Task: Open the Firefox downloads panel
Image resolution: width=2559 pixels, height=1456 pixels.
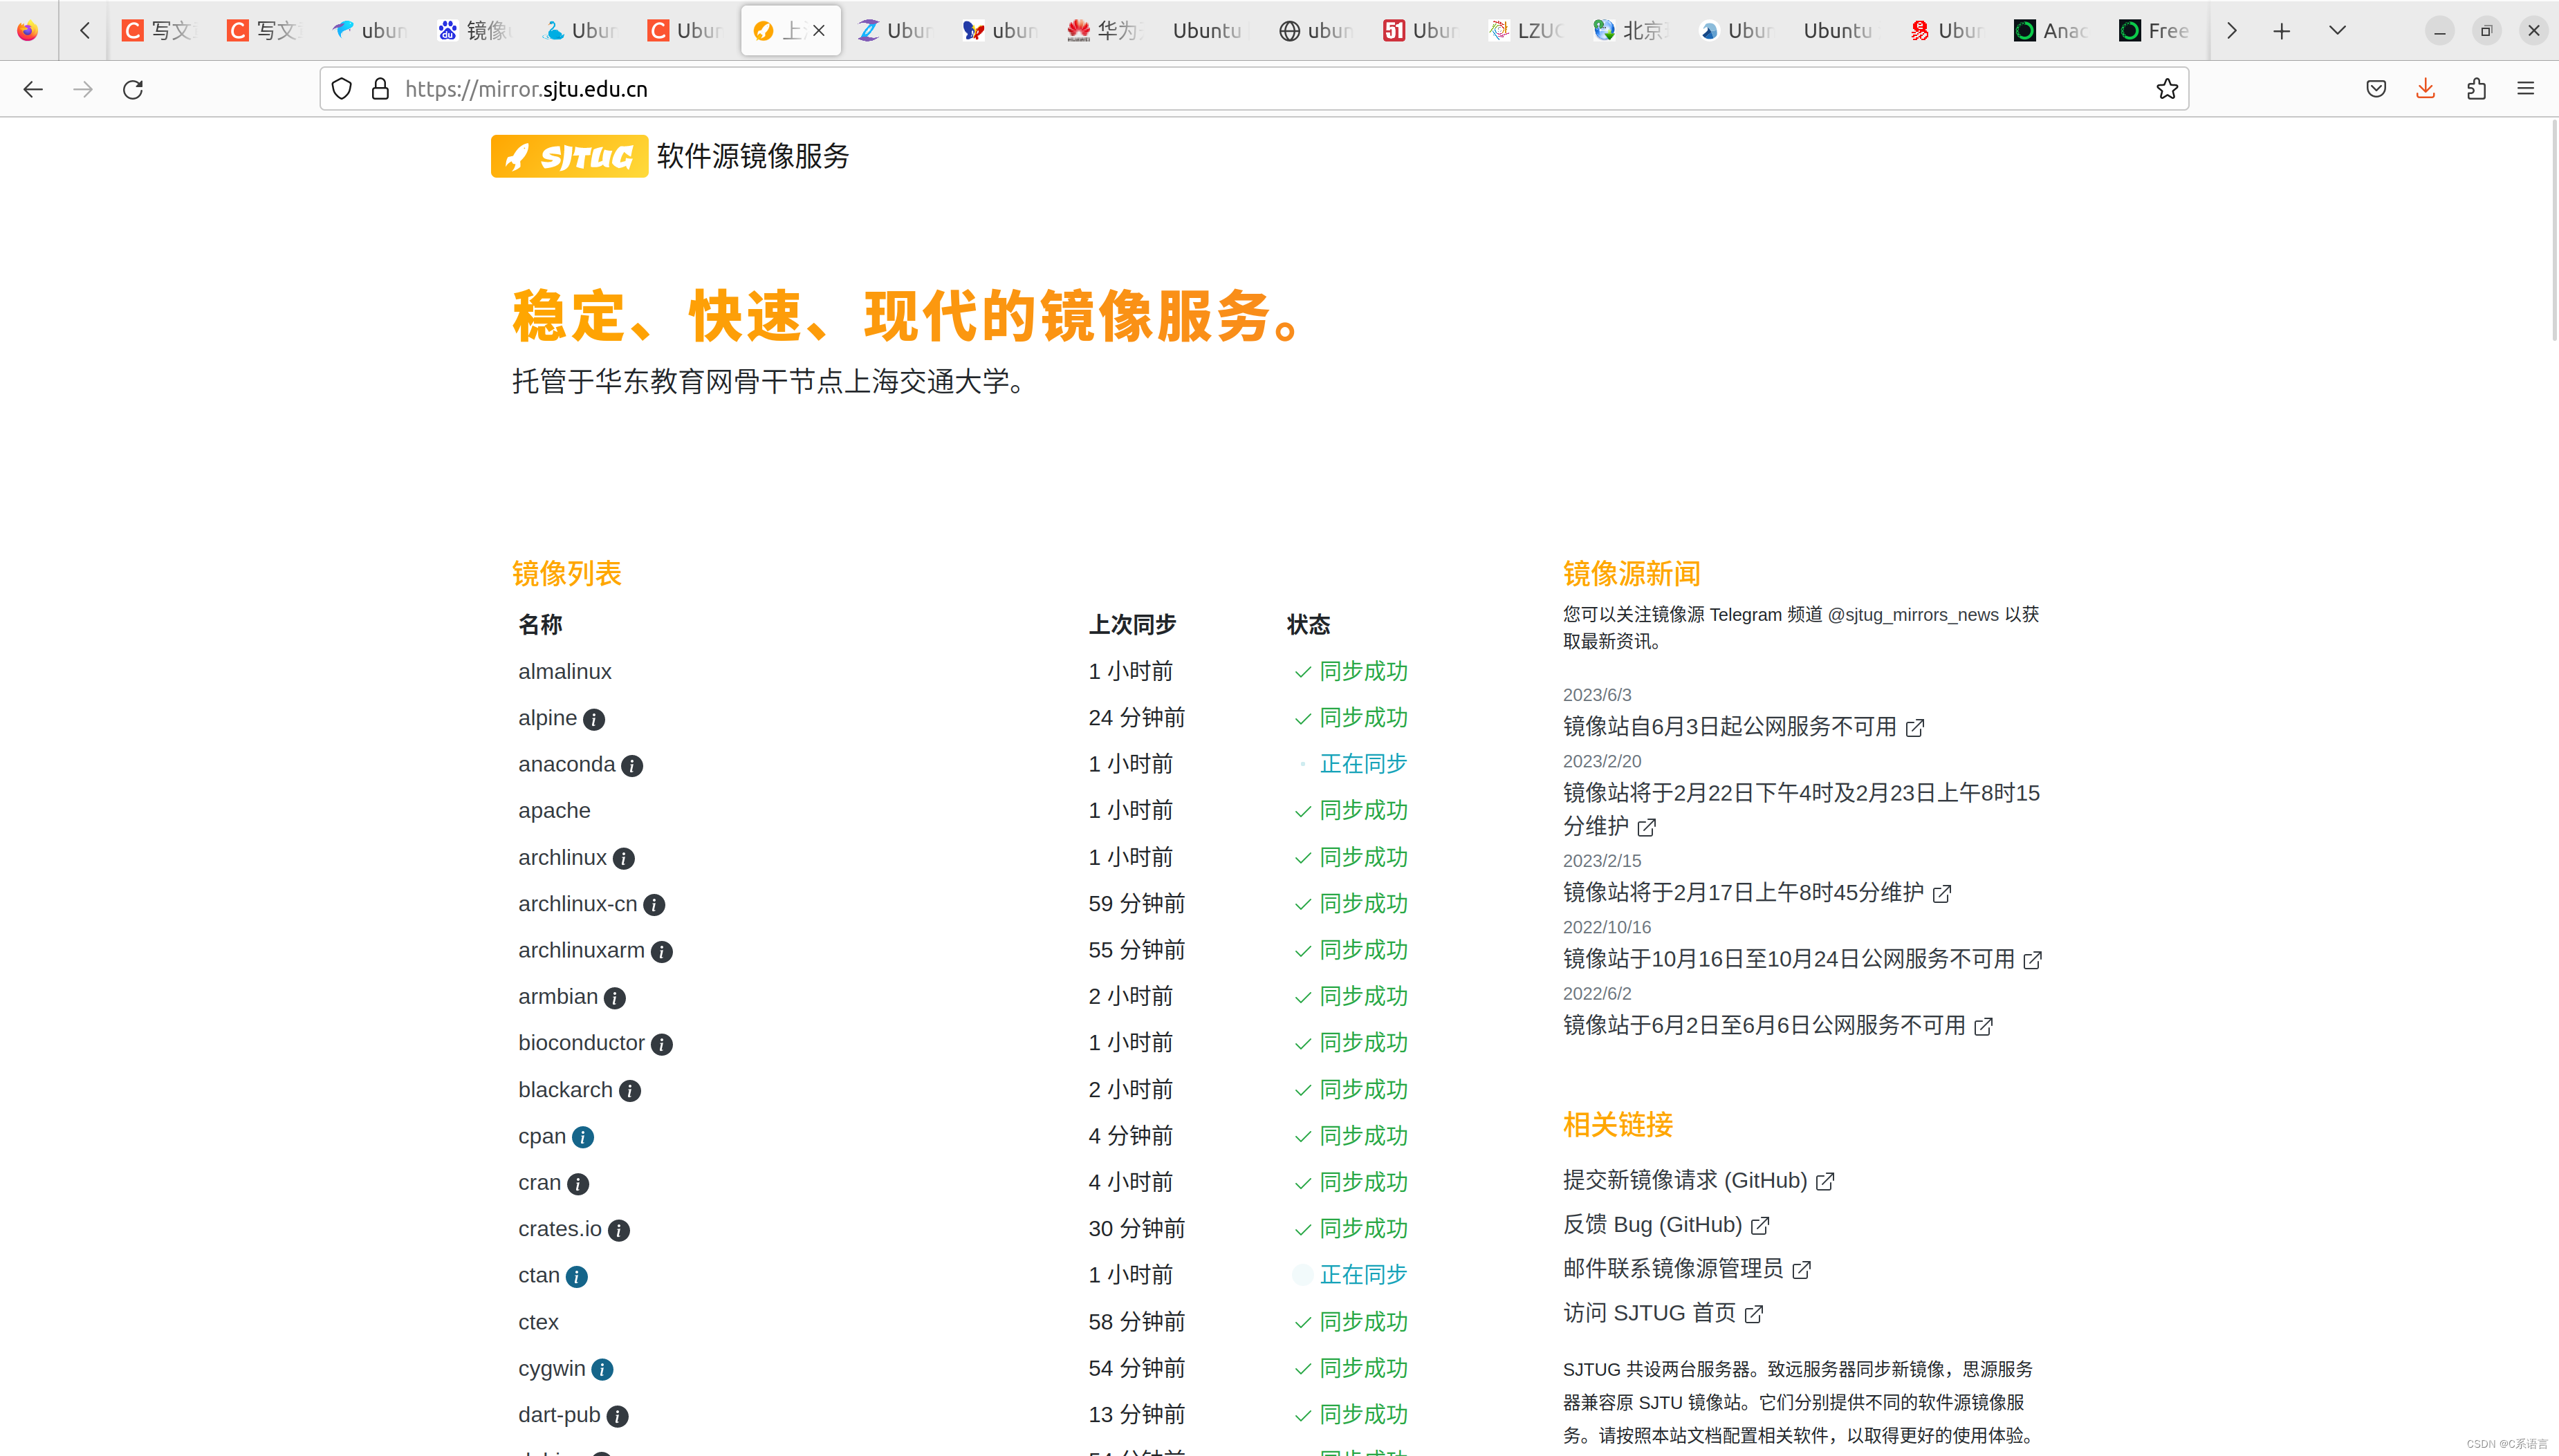Action: coord(2425,89)
